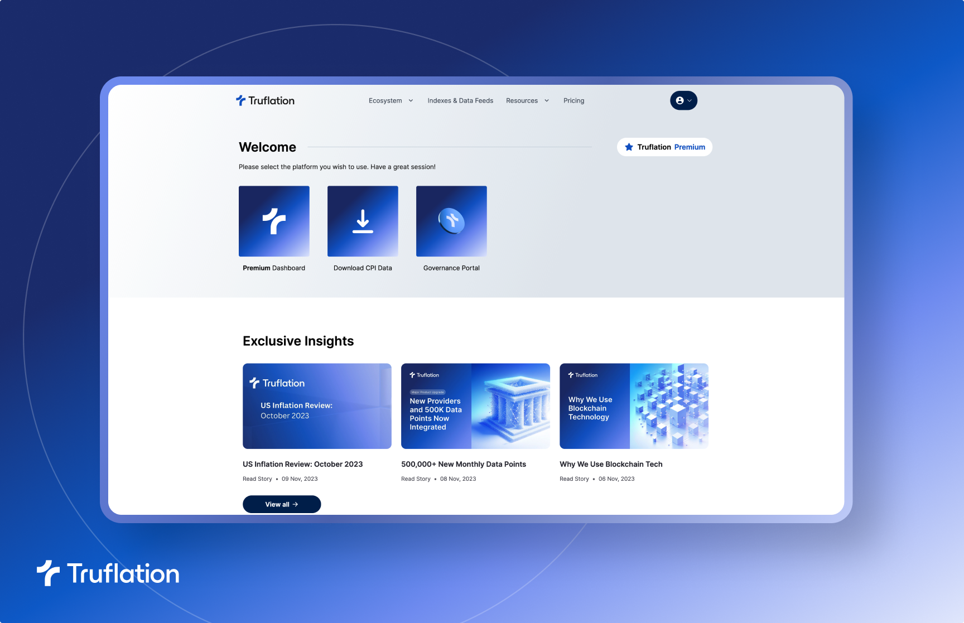Image resolution: width=964 pixels, height=623 pixels.
Task: Click the 500,000+ New Monthly Data Points title
Action: pyautogui.click(x=464, y=464)
